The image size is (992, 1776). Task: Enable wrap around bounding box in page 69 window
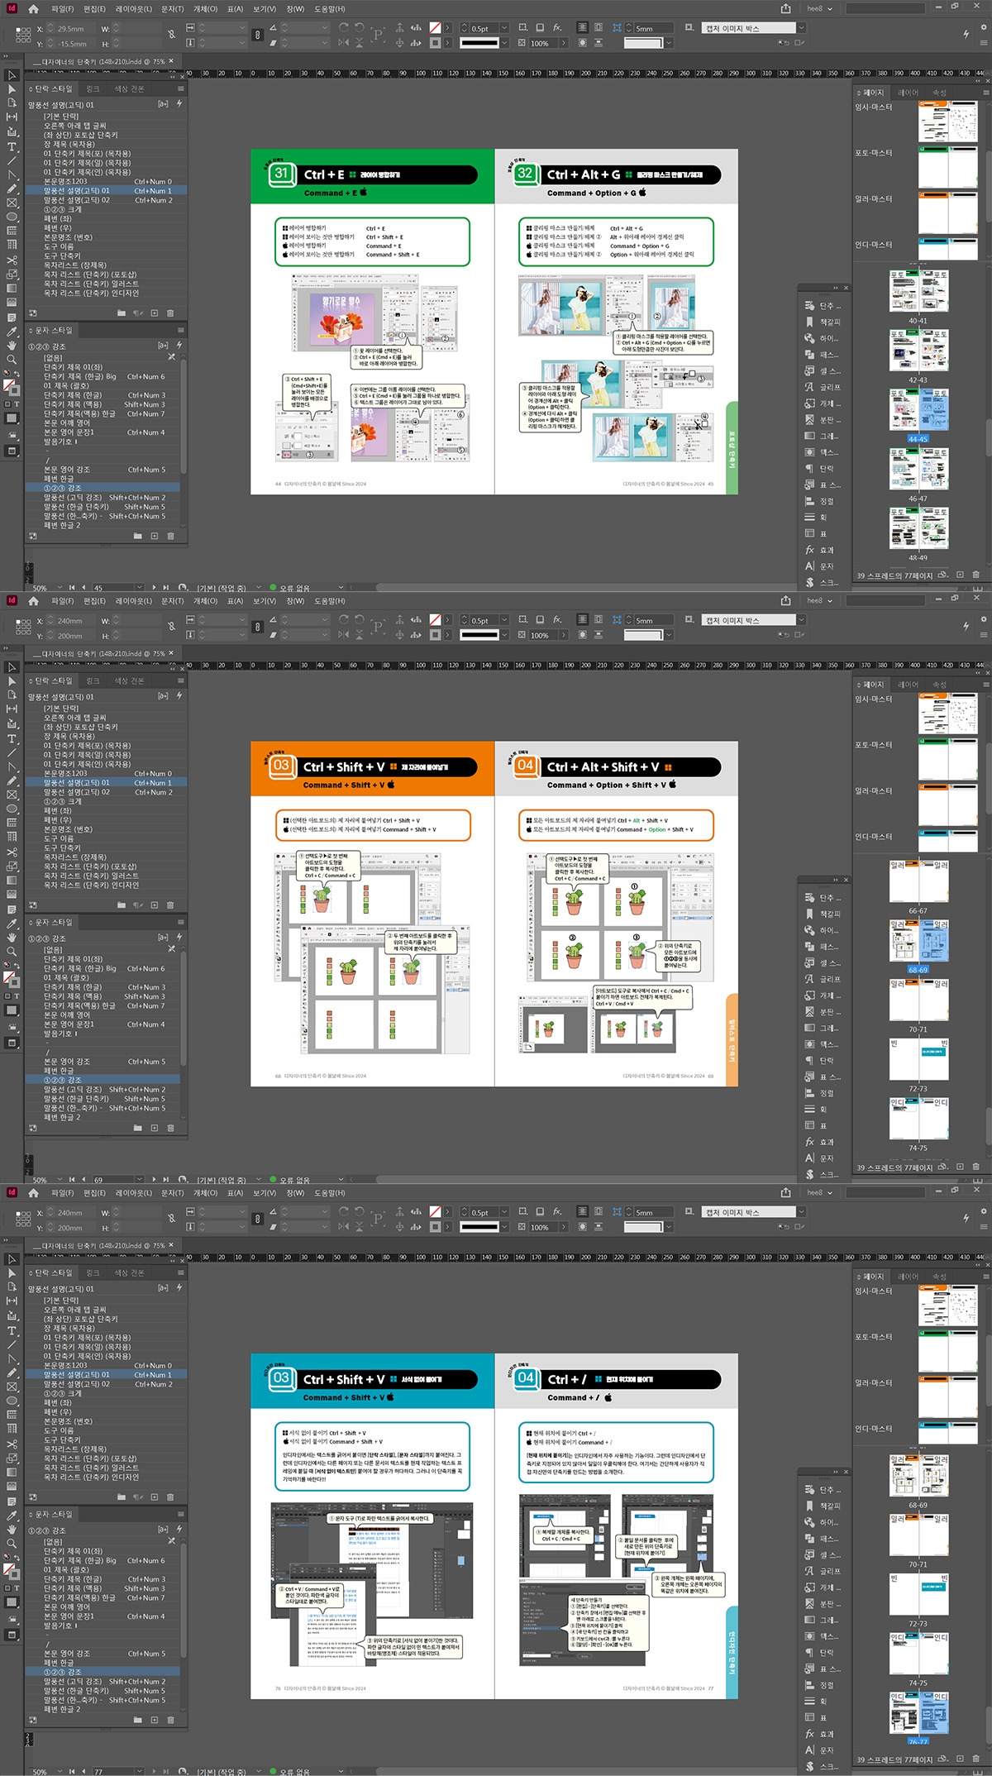598,619
